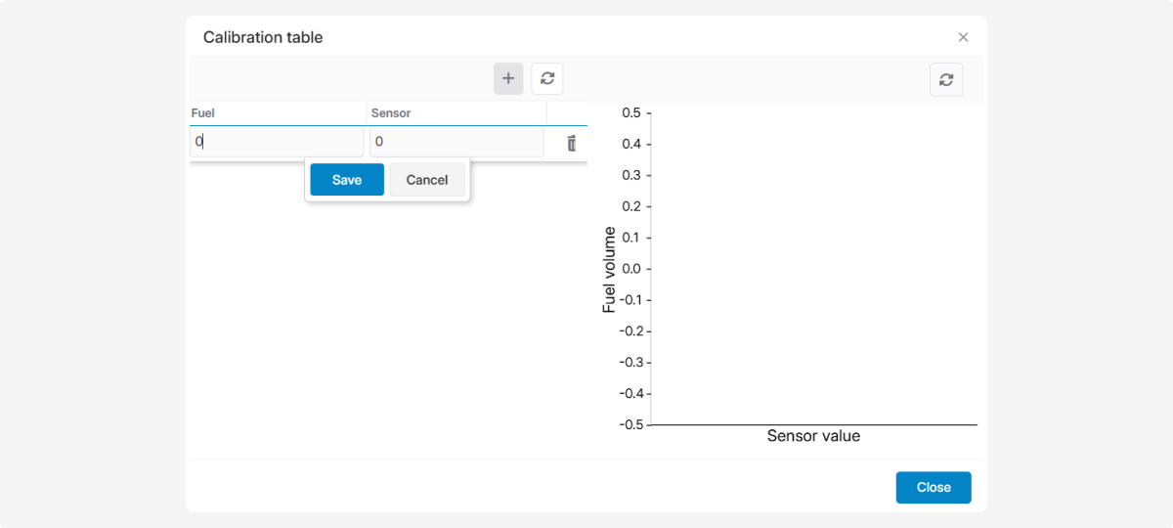Save the edited calibration row

pyautogui.click(x=347, y=180)
